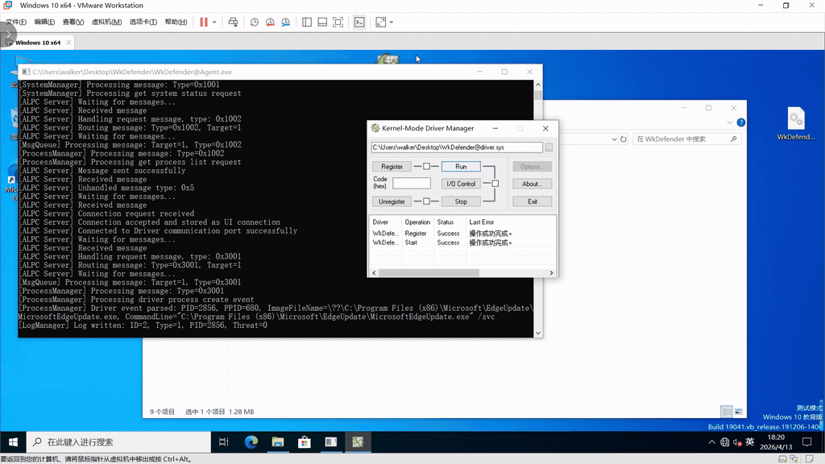Refresh the Explorer window address bar
Viewport: 825px width, 464px height.
pyautogui.click(x=624, y=139)
